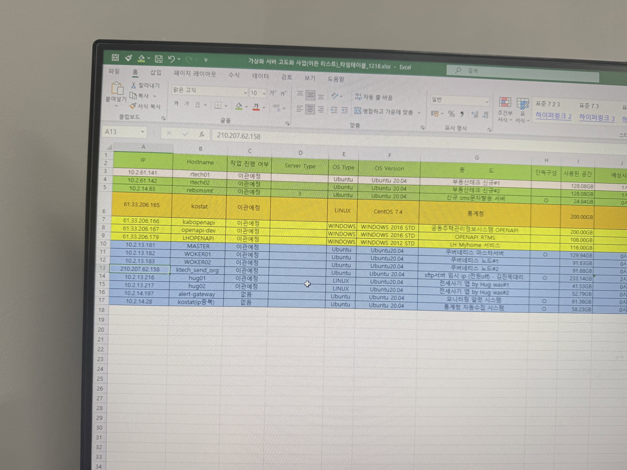Open the Insert ribbon tab
The height and width of the screenshot is (470, 627).
155,72
